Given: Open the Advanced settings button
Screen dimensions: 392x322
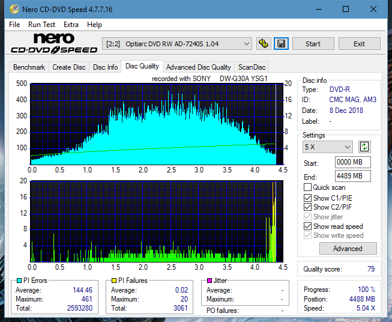Looking at the screenshot, I should [x=348, y=249].
